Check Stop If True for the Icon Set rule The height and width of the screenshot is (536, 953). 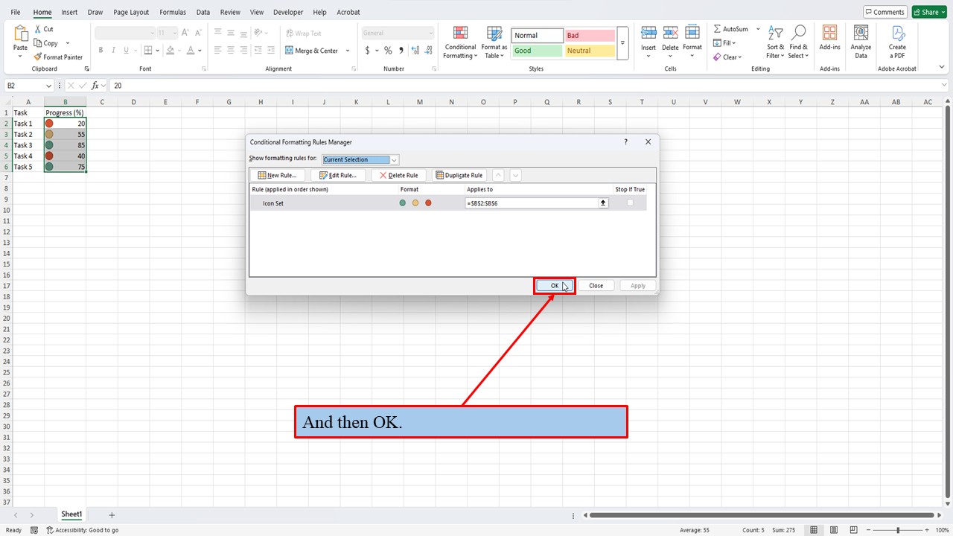pos(629,202)
